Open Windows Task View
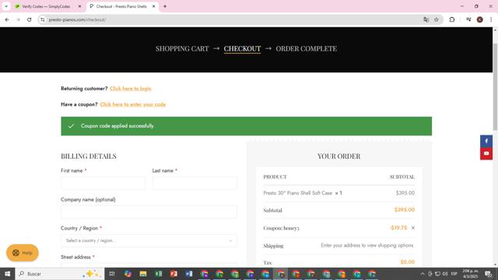The image size is (498, 280). coord(112,274)
